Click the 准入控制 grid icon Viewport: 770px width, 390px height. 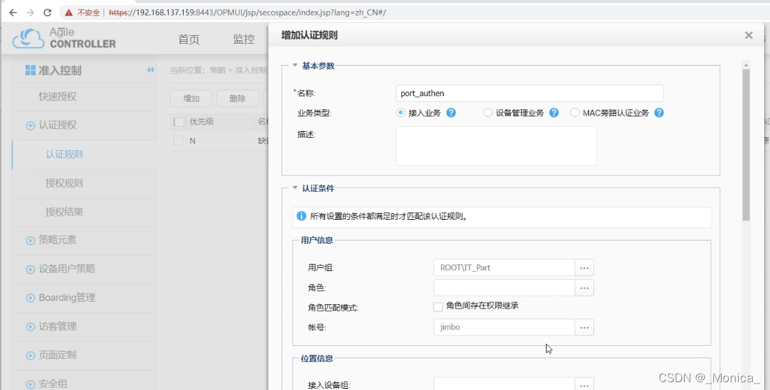(x=31, y=71)
